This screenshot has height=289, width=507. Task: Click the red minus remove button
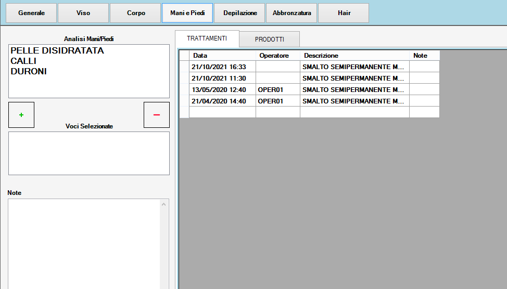156,115
